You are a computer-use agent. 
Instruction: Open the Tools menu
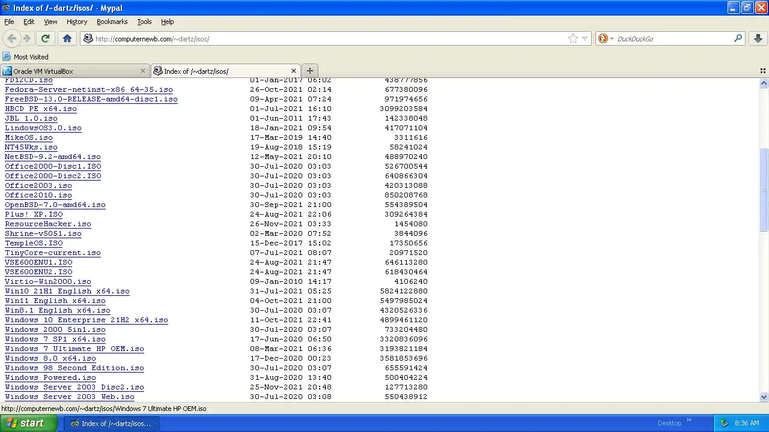pyautogui.click(x=144, y=22)
